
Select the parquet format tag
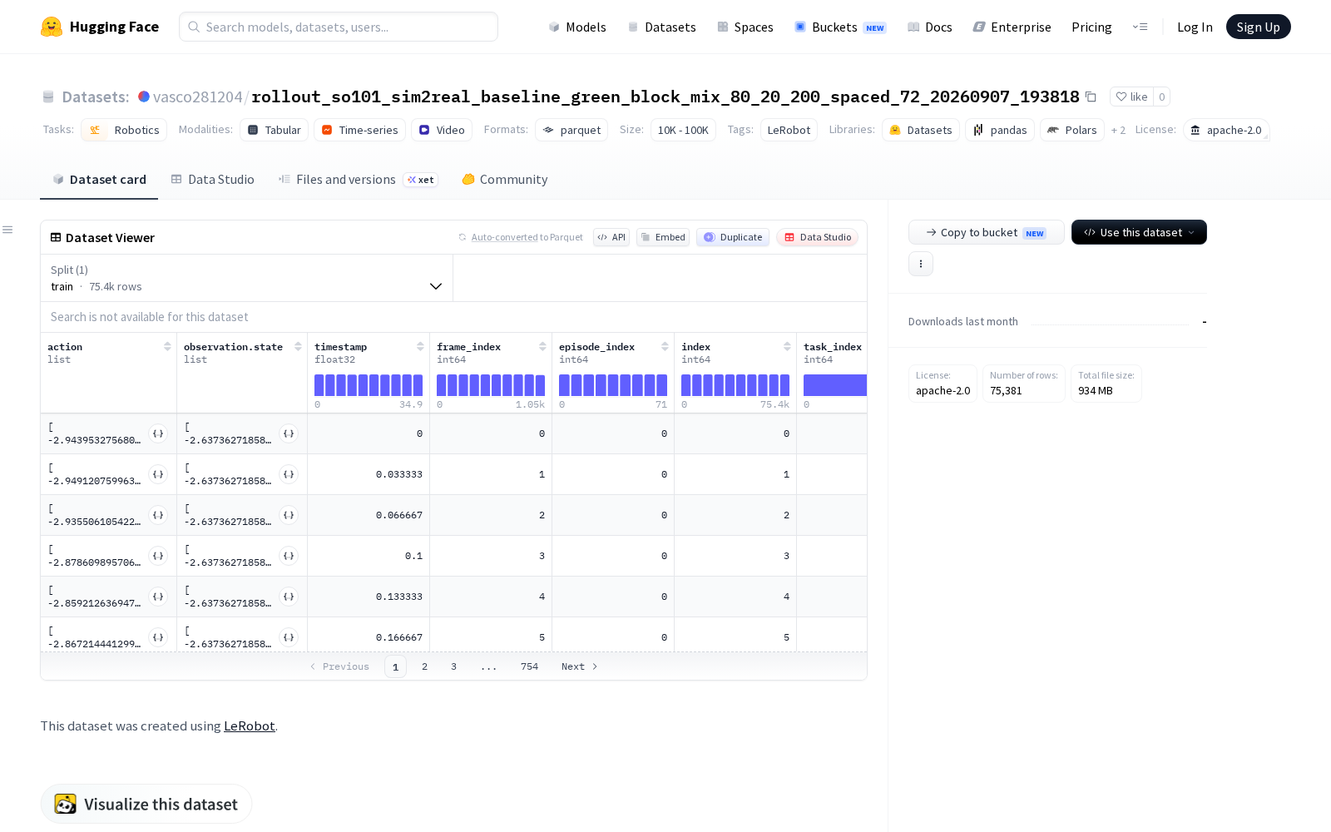point(571,130)
